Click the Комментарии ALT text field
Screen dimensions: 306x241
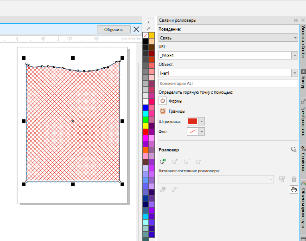click(x=228, y=84)
